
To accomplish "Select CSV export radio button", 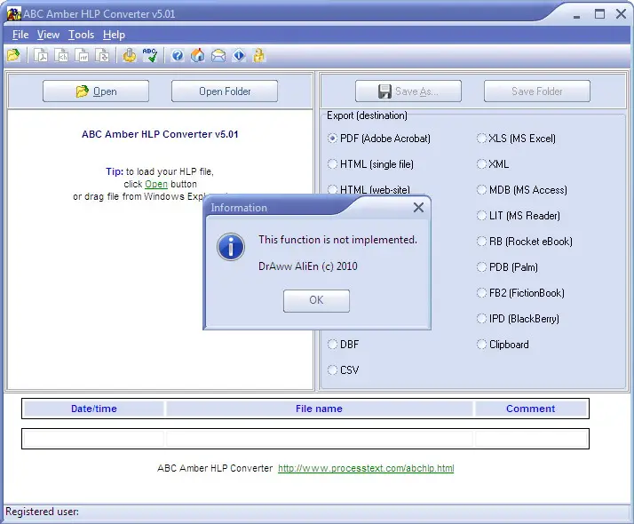I will [x=332, y=370].
